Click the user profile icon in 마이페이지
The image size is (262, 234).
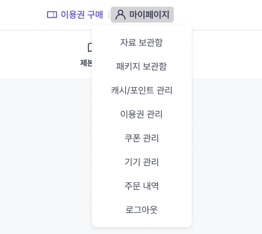(120, 15)
